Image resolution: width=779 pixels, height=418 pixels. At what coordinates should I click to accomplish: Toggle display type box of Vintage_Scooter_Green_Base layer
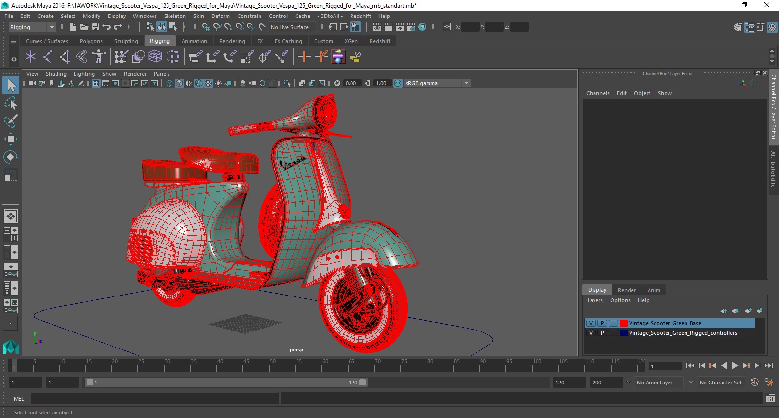pyautogui.click(x=613, y=323)
